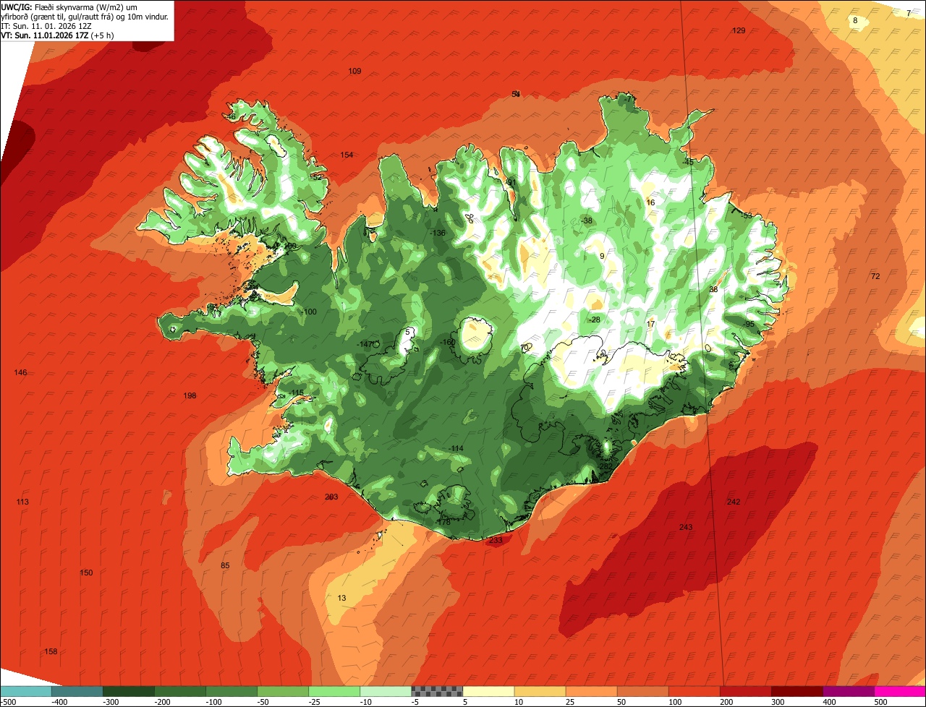Viewport: 926px width, 707px height.
Task: Click the map value 88
Action: [x=713, y=288]
